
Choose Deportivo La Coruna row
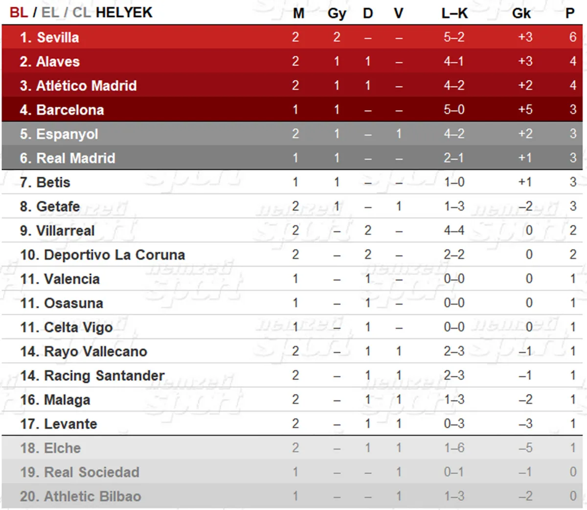tap(292, 255)
